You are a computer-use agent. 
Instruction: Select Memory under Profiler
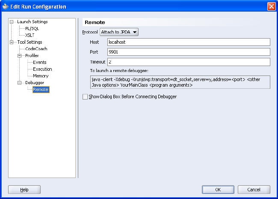tap(41, 76)
